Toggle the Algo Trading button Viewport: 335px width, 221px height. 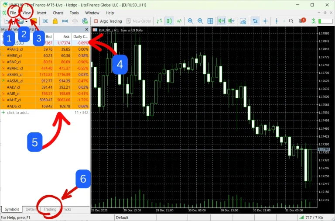pos(108,21)
